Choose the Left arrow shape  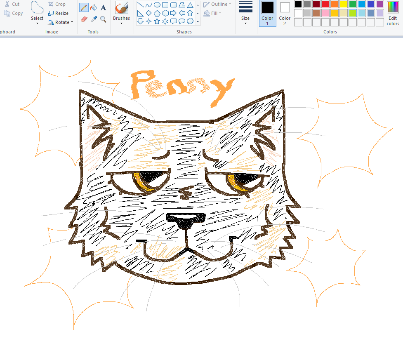182,13
